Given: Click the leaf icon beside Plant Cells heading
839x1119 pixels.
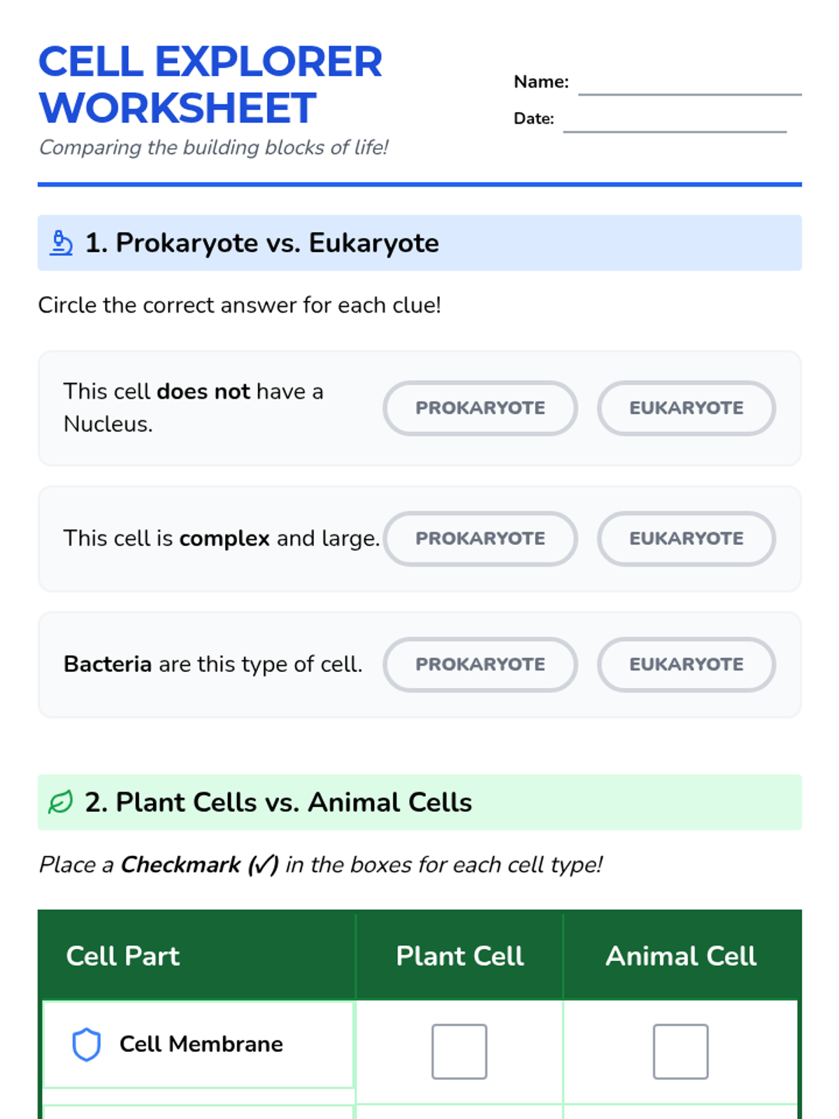Looking at the screenshot, I should [61, 802].
